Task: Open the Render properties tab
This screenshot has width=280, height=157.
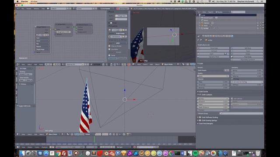Action: pyautogui.click(x=203, y=36)
